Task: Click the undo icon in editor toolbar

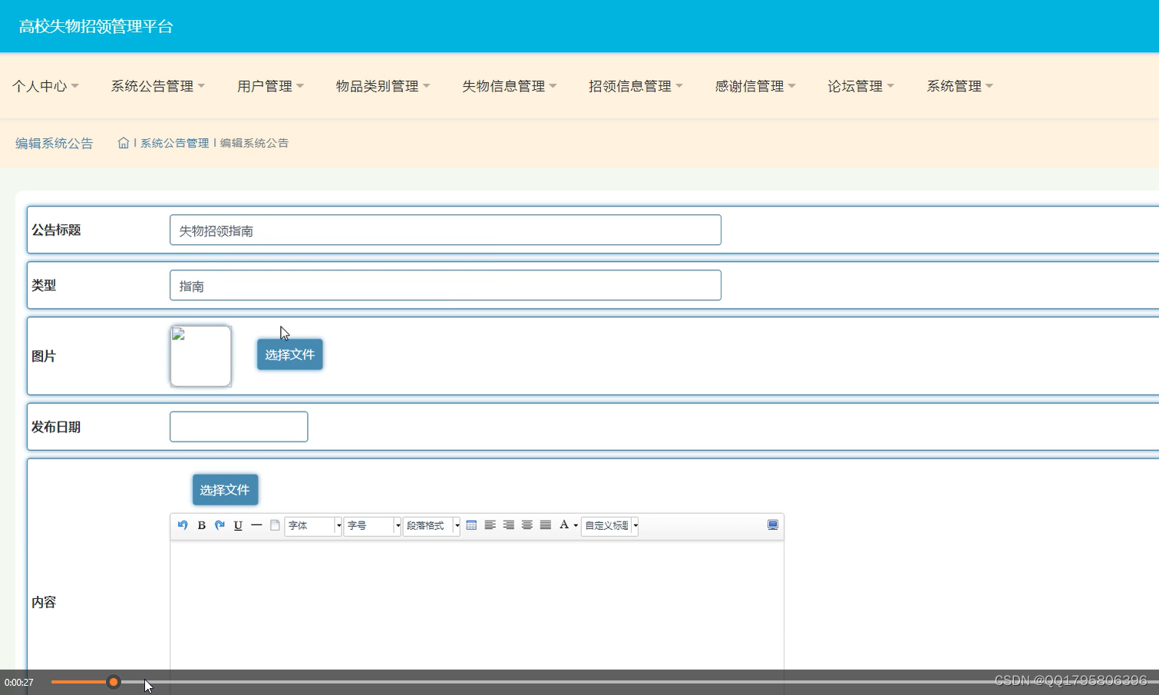Action: coord(183,525)
